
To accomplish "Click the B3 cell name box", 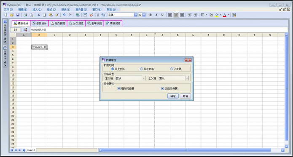I will (x=16, y=29).
